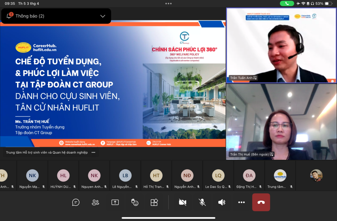Open the apps icon in the toolbar
The height and width of the screenshot is (221, 337).
click(154, 202)
